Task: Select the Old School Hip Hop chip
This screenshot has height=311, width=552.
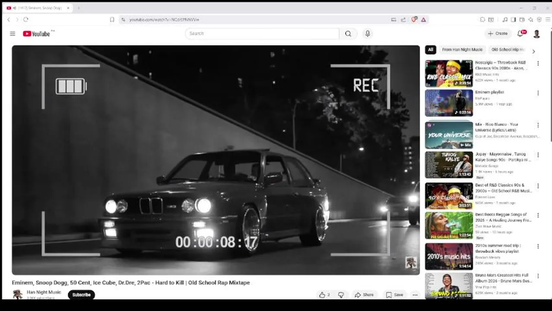Action: pyautogui.click(x=508, y=50)
